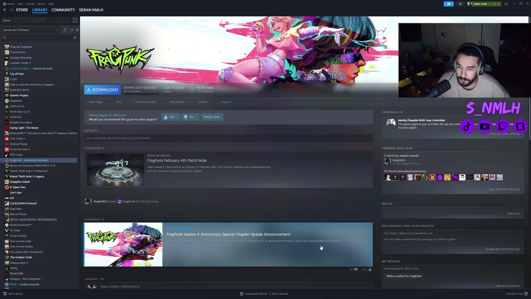Open the View menu
This screenshot has height=299, width=531.
coord(20,4)
